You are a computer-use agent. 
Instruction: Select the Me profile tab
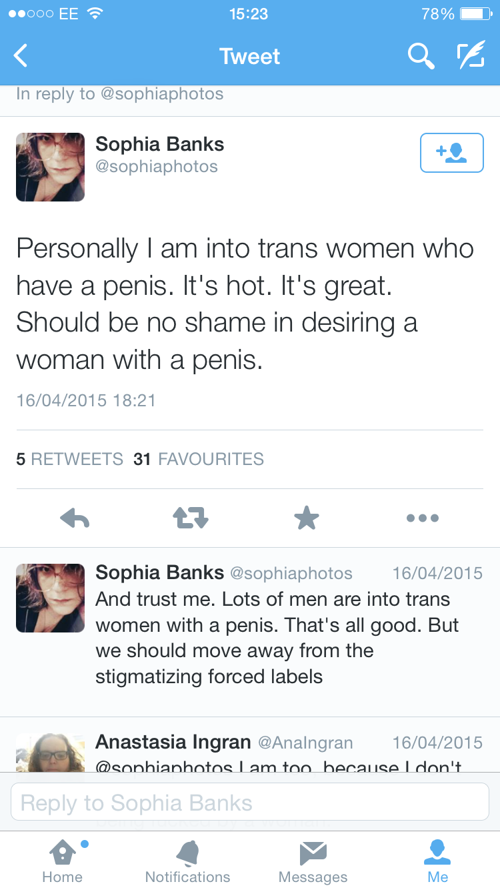tap(437, 861)
